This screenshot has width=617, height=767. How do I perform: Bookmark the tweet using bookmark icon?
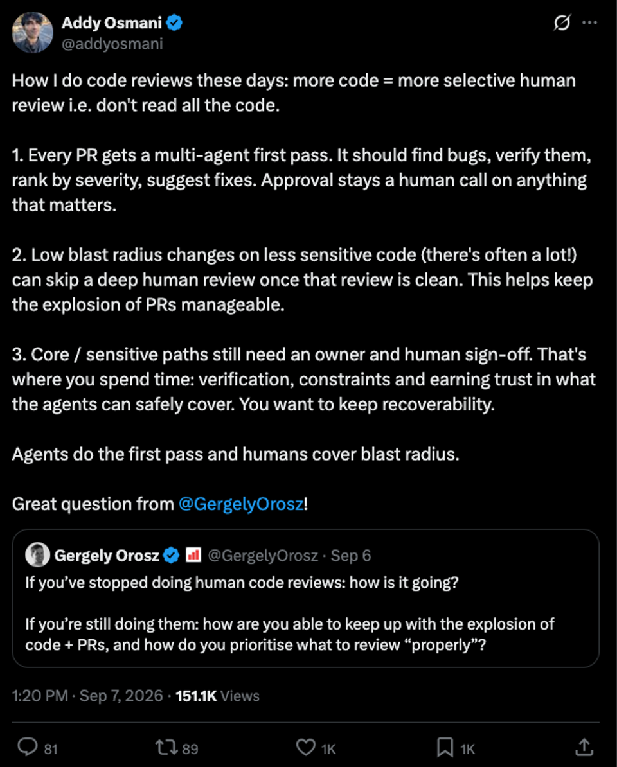[445, 748]
